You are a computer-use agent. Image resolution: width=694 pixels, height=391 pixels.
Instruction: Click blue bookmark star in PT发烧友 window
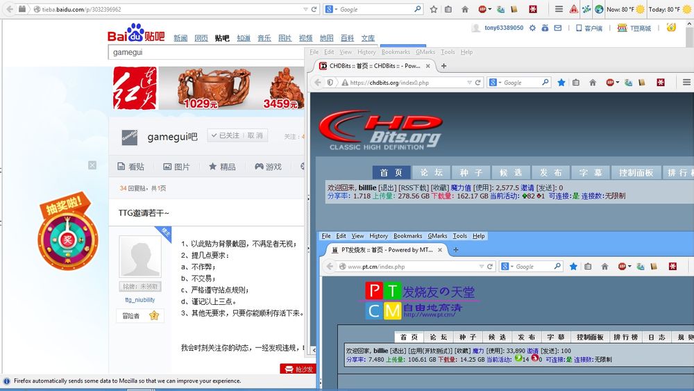click(573, 266)
